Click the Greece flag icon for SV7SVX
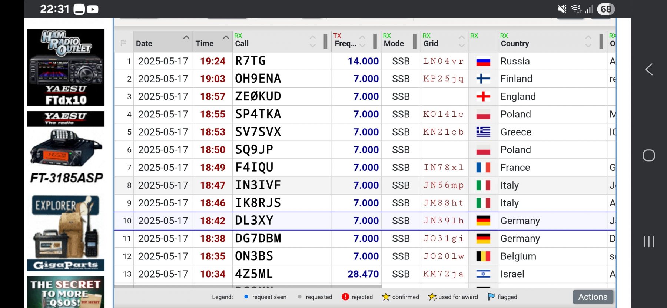 483,132
